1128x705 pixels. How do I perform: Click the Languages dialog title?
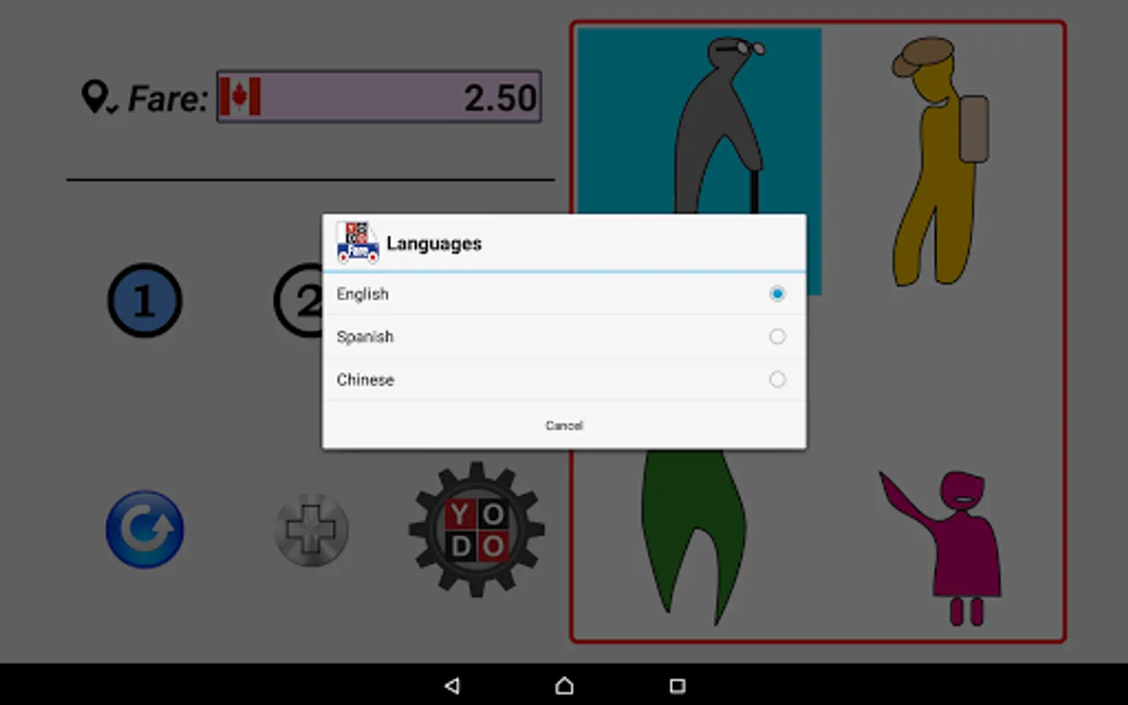[434, 244]
